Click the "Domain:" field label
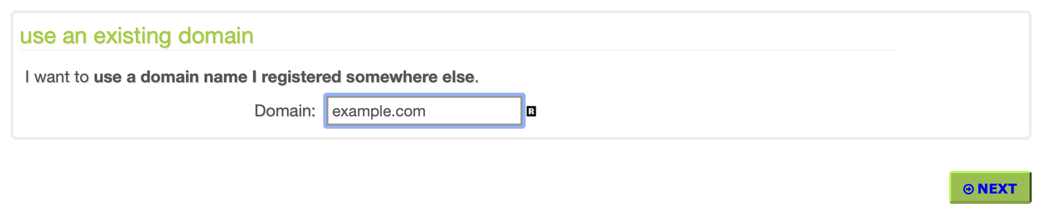Screen dimensions: 1042x209 click(285, 111)
